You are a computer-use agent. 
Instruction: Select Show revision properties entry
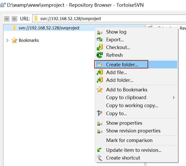(136, 131)
